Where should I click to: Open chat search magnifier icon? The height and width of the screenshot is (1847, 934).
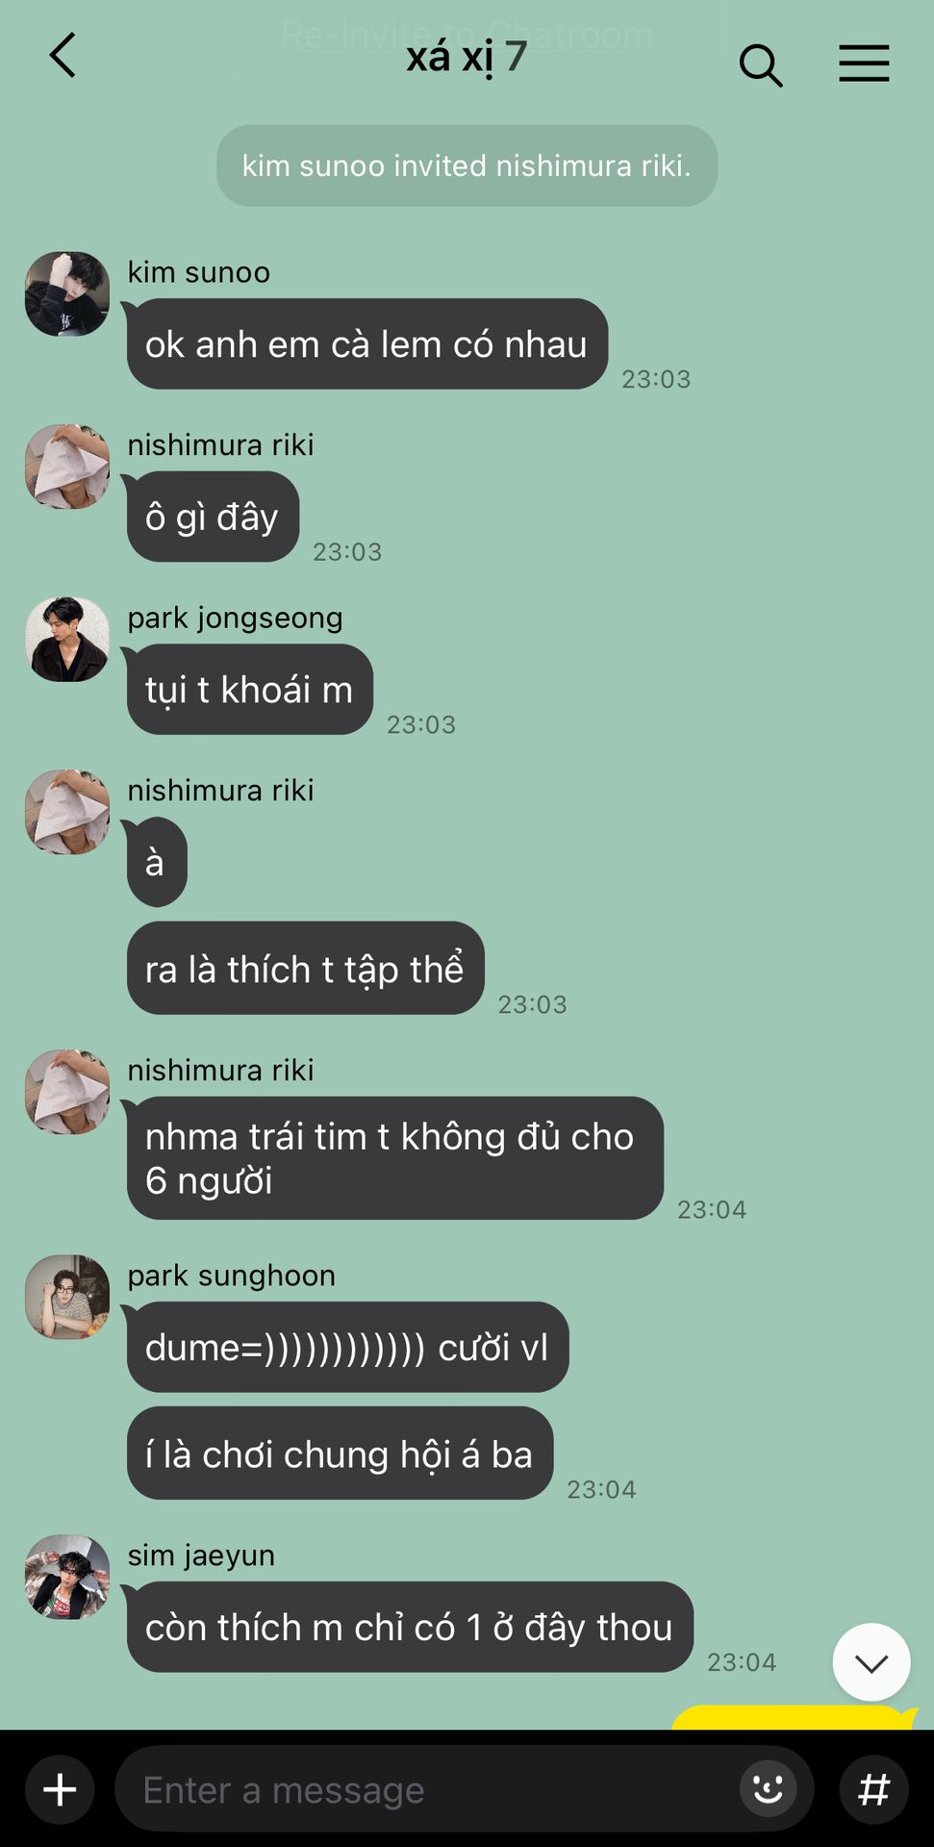[760, 65]
